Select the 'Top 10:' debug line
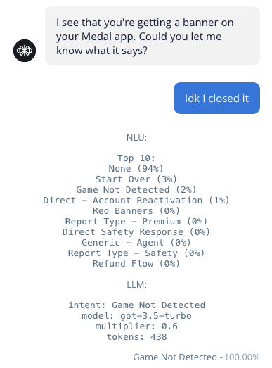 click(136, 158)
